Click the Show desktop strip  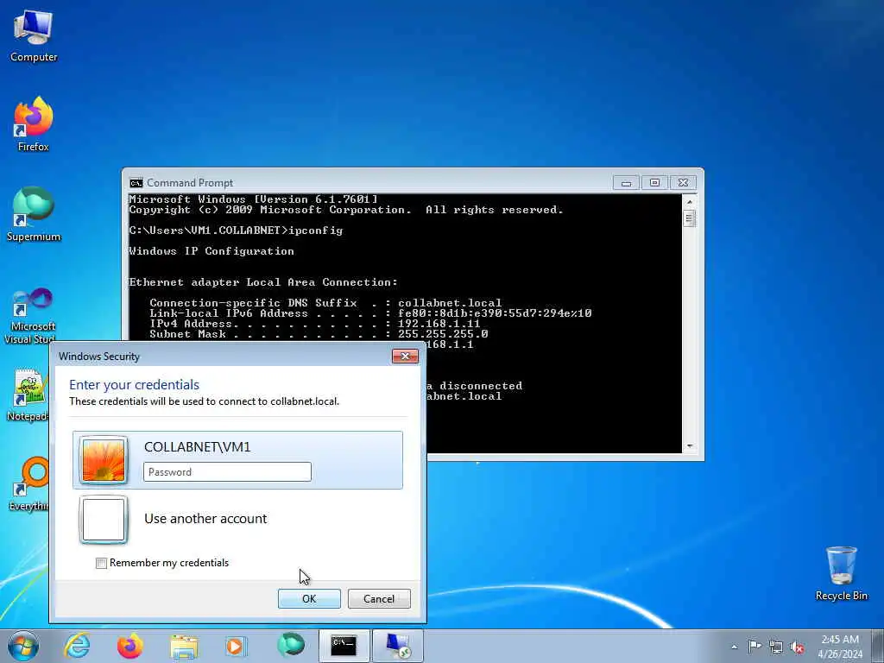[878, 646]
